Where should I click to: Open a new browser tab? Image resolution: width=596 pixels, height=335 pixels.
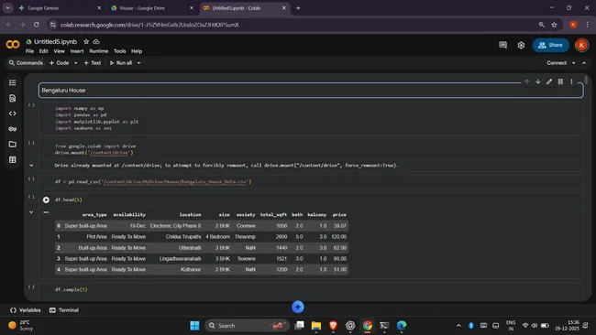click(x=298, y=8)
